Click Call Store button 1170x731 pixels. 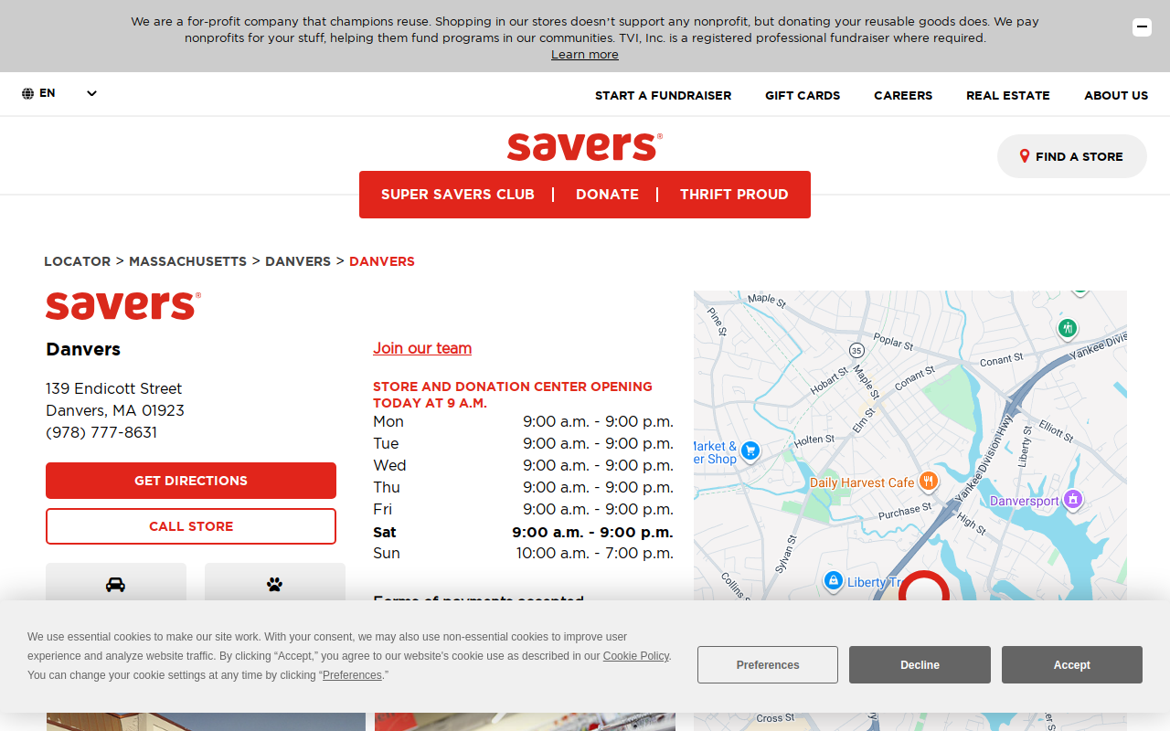point(191,526)
